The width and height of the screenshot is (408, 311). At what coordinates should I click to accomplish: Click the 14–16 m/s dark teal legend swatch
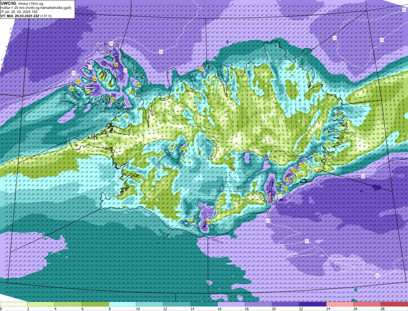(204, 304)
